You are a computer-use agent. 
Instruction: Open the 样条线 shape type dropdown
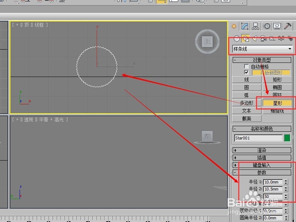262,49
